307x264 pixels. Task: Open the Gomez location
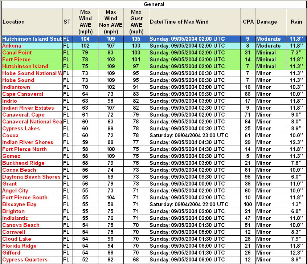coord(11,156)
